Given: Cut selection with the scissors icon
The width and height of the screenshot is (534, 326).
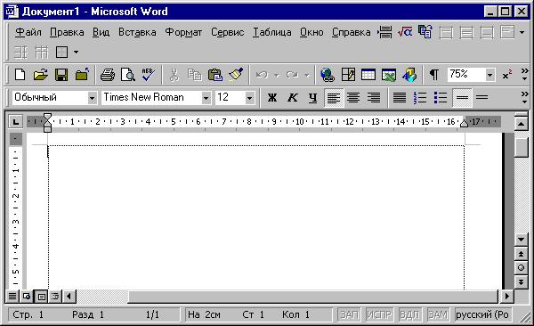Looking at the screenshot, I should point(174,74).
